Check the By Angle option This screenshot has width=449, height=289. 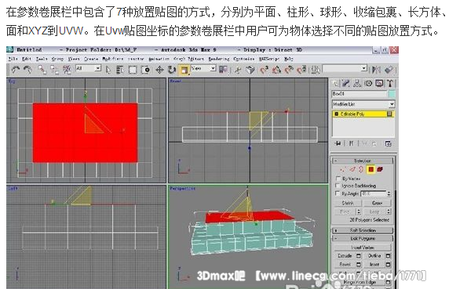point(338,193)
